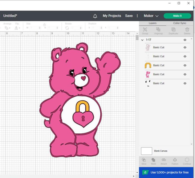Viewport: 195px width, 178px height.
Task: Adjust the Height stepper arrows
Action: click(57, 28)
